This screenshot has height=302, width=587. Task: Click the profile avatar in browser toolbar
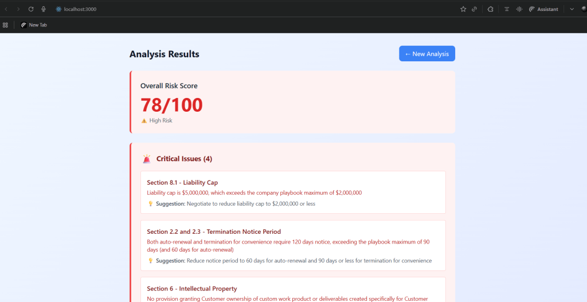click(584, 9)
